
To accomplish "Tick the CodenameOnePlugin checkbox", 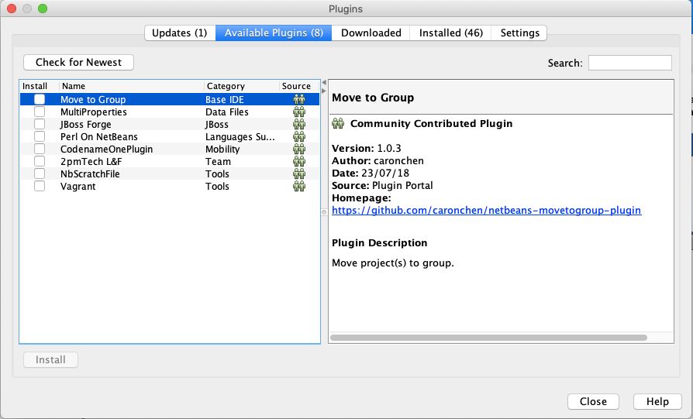I will coord(40,149).
